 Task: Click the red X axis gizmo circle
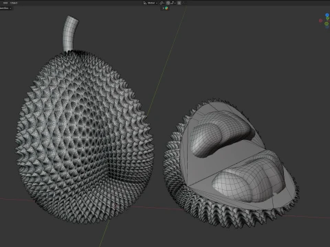pyautogui.click(x=320, y=21)
